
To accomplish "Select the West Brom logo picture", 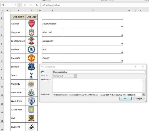I will pos(32,101).
